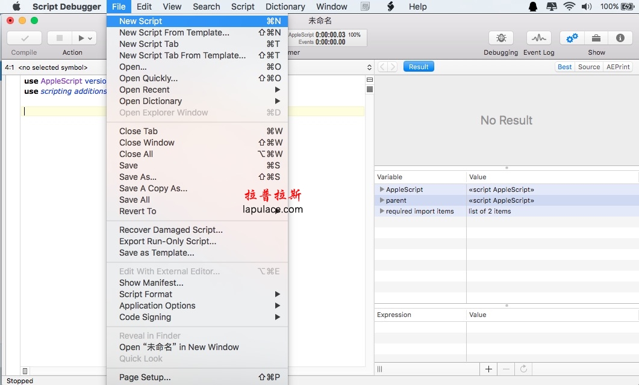The width and height of the screenshot is (639, 385).
Task: Select the AEPrint result view
Action: point(618,67)
